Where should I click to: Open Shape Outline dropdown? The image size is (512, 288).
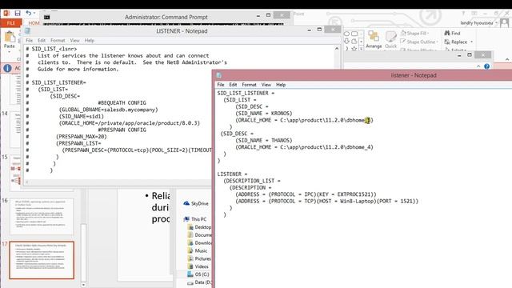[x=419, y=42]
